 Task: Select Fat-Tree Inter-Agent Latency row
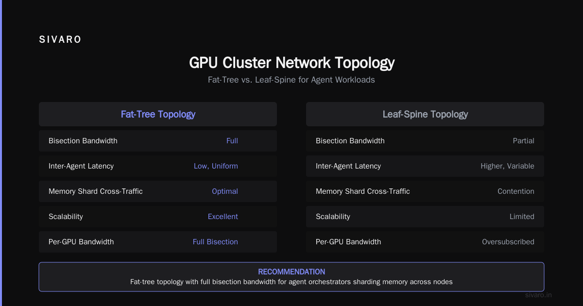pos(158,166)
